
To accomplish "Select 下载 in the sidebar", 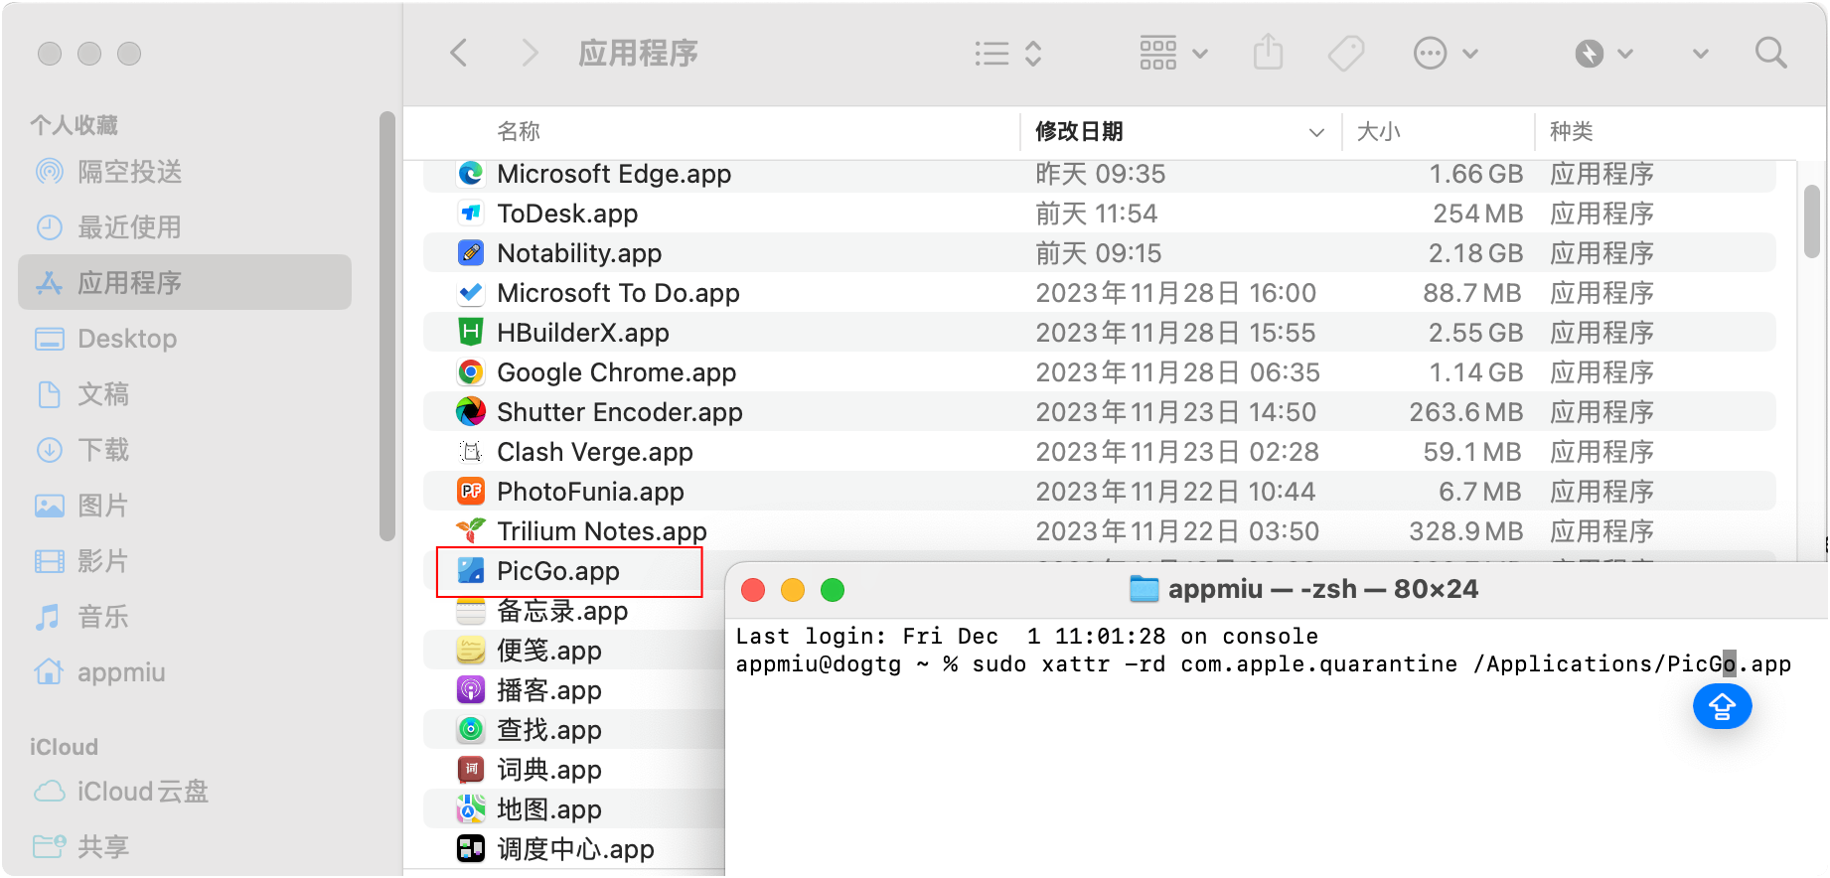I will (103, 450).
